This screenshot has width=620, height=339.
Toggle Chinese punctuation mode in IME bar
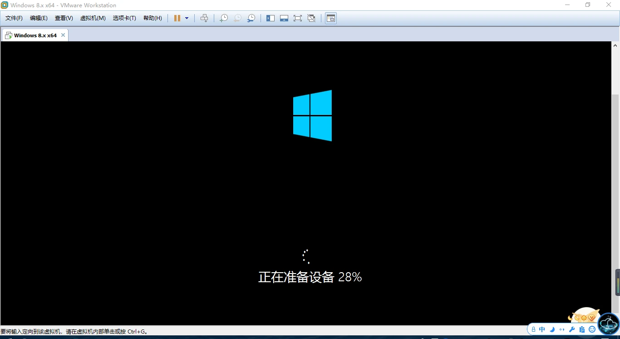pyautogui.click(x=562, y=329)
